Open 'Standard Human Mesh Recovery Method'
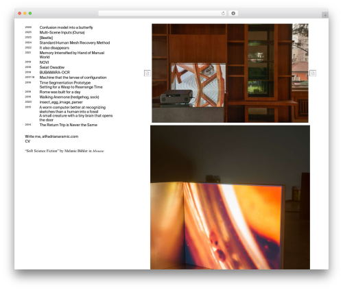This screenshot has width=343, height=290. [75, 43]
